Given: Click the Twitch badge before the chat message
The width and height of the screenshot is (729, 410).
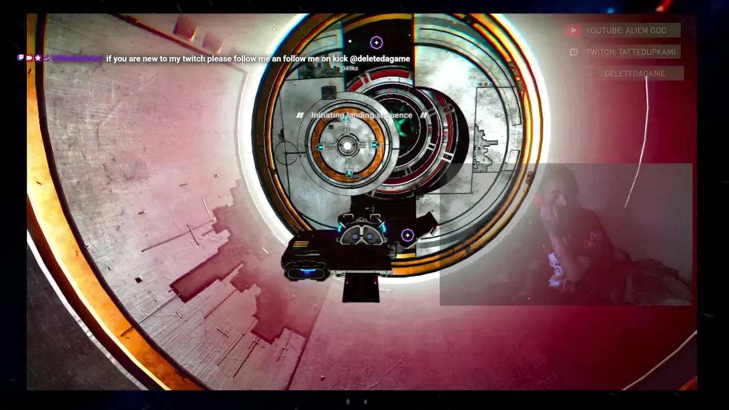Looking at the screenshot, I should 21,58.
